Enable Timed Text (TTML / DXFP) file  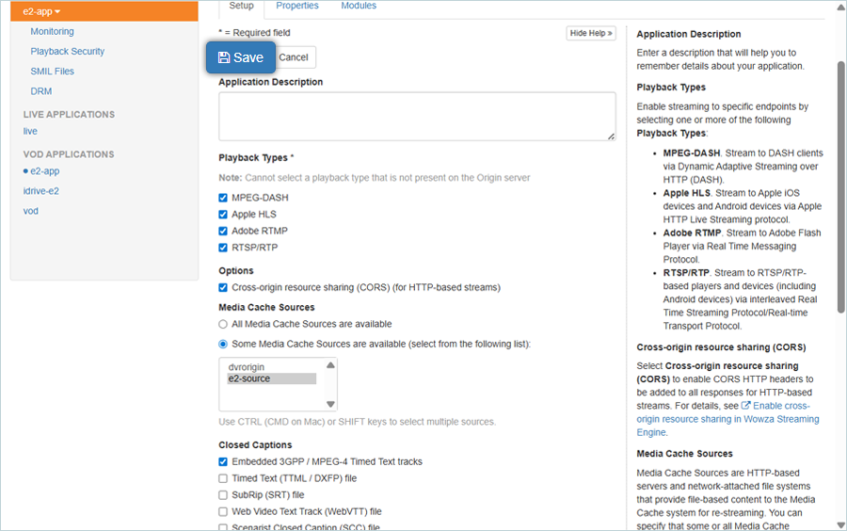pyautogui.click(x=223, y=478)
